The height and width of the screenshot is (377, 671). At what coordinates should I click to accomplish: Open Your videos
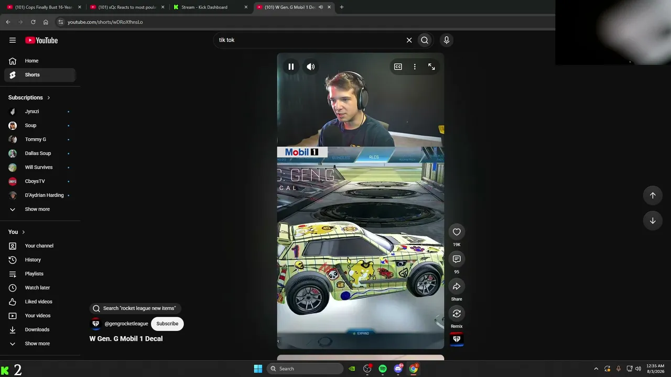pos(40,316)
